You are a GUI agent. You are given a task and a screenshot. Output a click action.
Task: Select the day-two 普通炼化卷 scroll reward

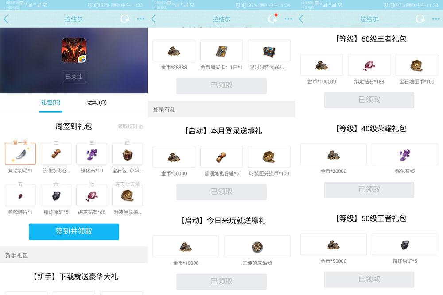(x=56, y=154)
